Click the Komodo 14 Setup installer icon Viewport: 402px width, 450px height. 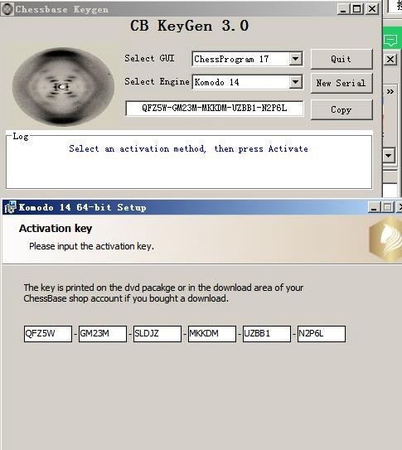pos(11,207)
